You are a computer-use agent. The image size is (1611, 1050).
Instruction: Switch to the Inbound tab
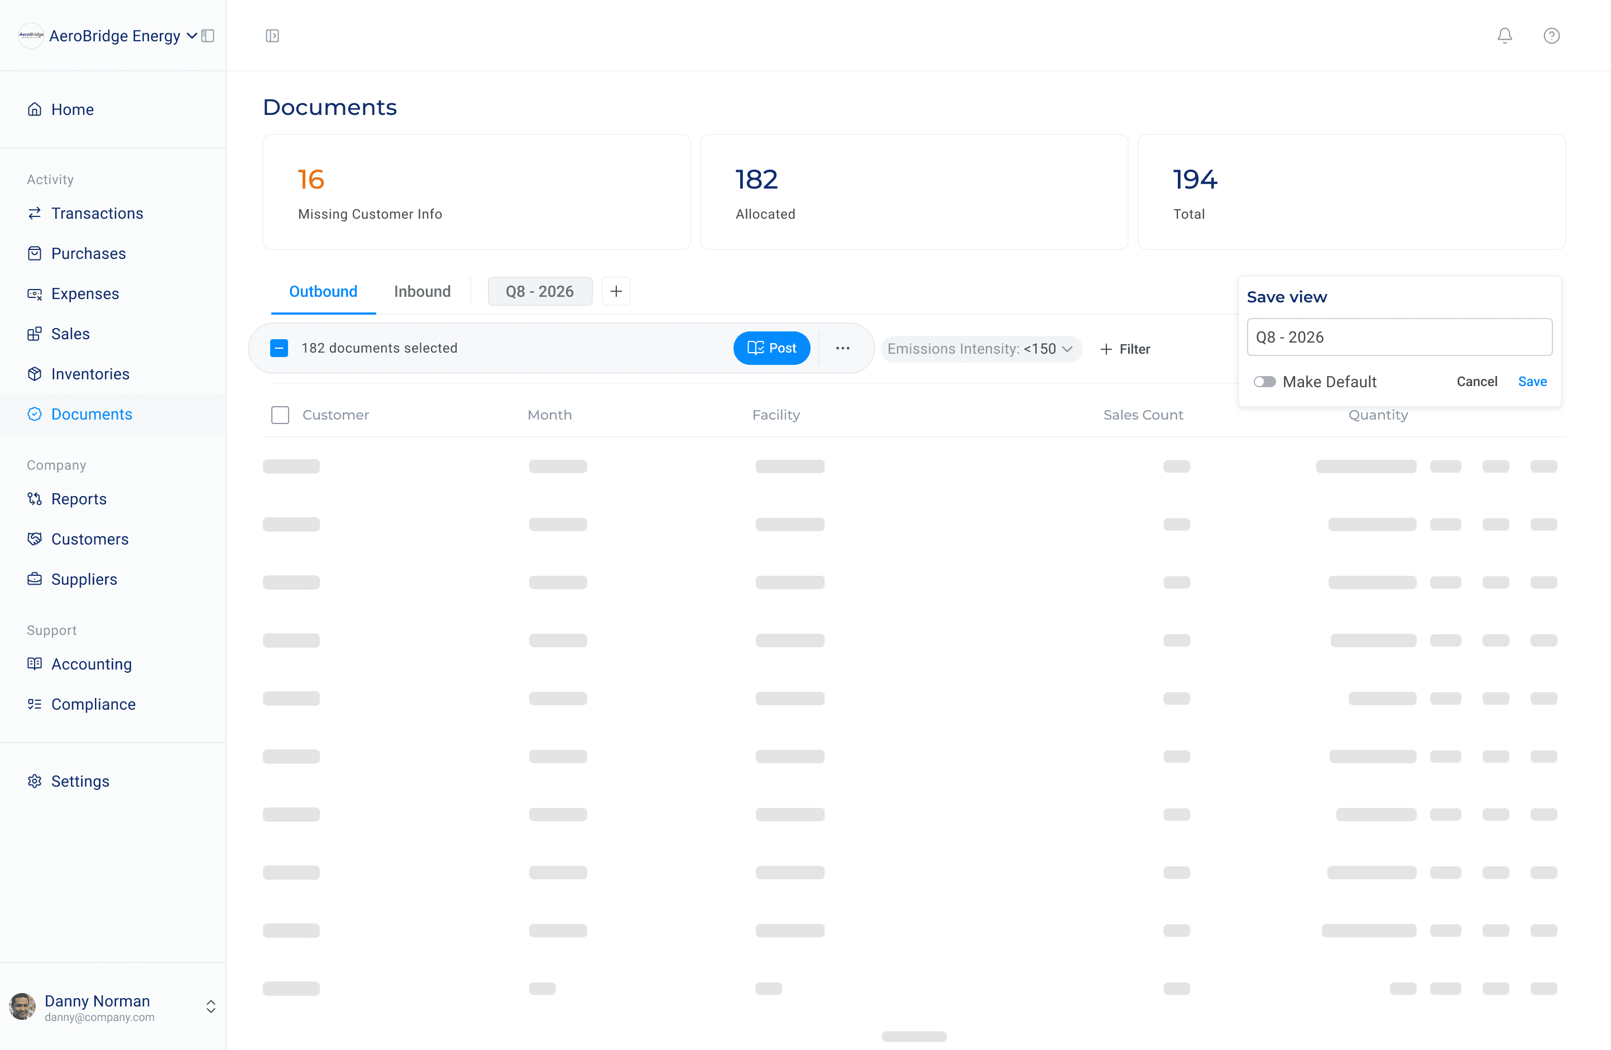click(x=421, y=291)
